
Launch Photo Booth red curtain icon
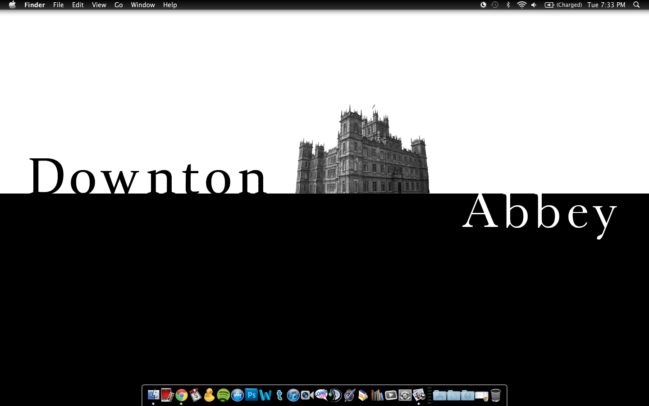[x=167, y=395]
